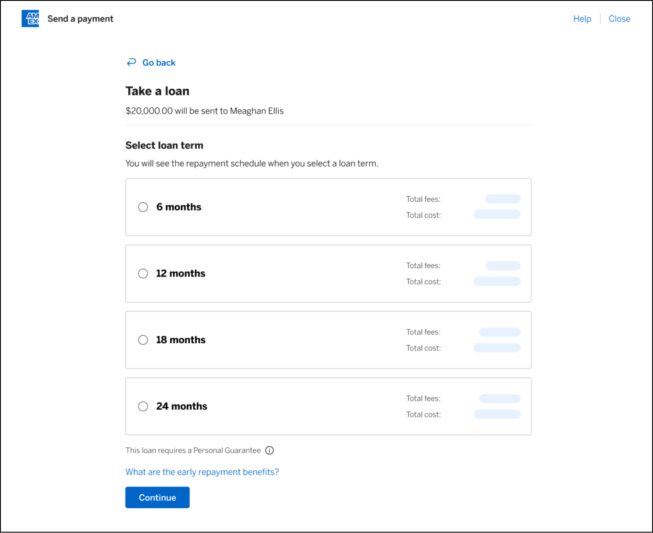Image resolution: width=653 pixels, height=533 pixels.
Task: Click the Go back link text
Action: click(159, 63)
